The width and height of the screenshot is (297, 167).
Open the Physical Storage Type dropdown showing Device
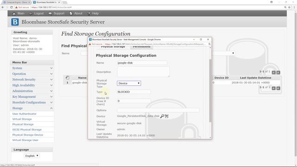pos(129,83)
